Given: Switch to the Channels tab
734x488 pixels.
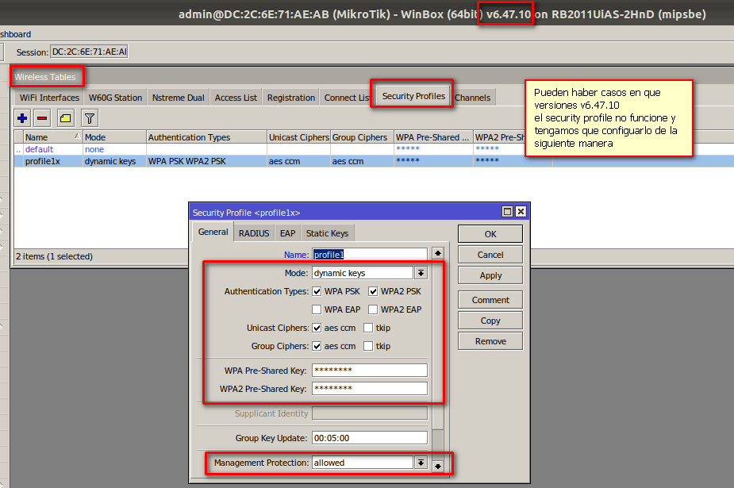Looking at the screenshot, I should point(473,98).
